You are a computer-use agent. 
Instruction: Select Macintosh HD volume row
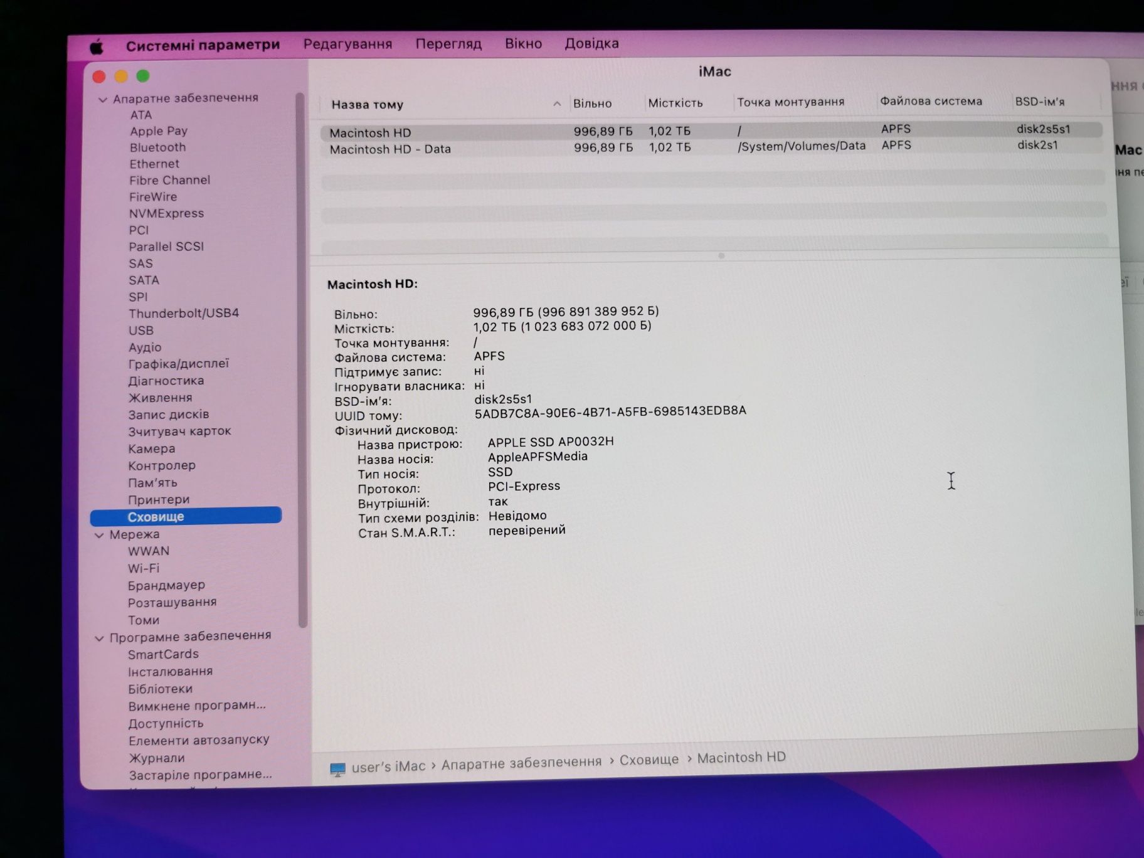pos(711,131)
